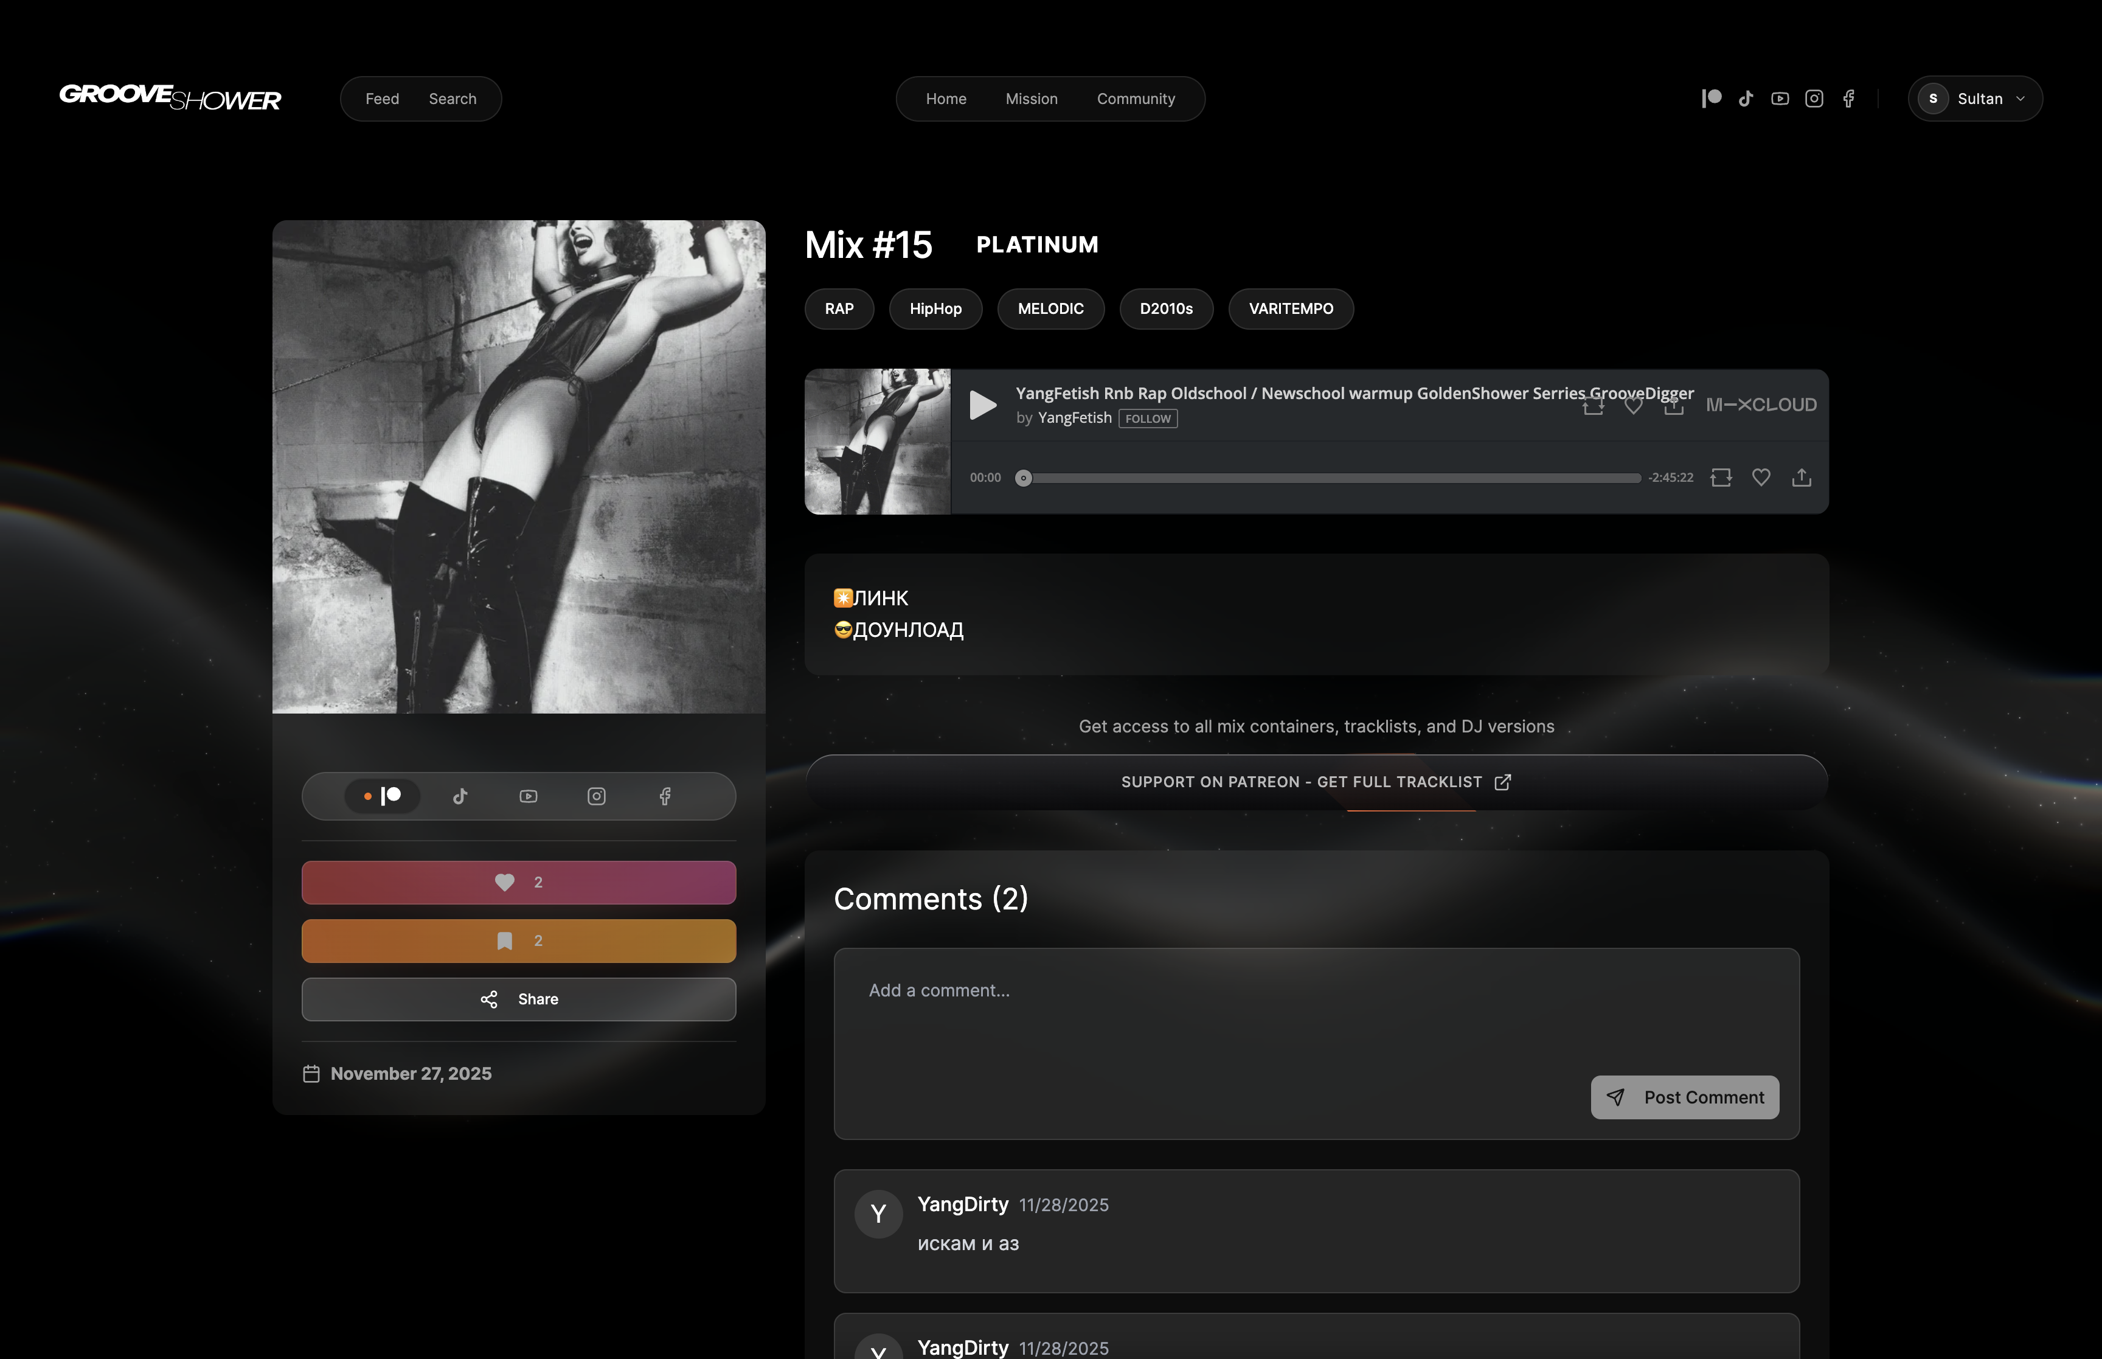
Task: Select the VARITEMPO tag
Action: (1291, 309)
